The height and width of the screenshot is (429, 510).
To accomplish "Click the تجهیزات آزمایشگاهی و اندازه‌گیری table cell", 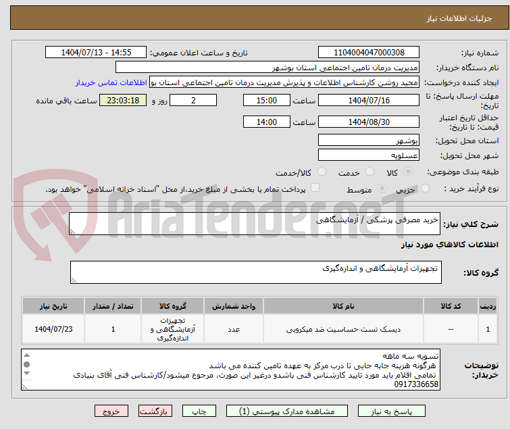I will [173, 329].
